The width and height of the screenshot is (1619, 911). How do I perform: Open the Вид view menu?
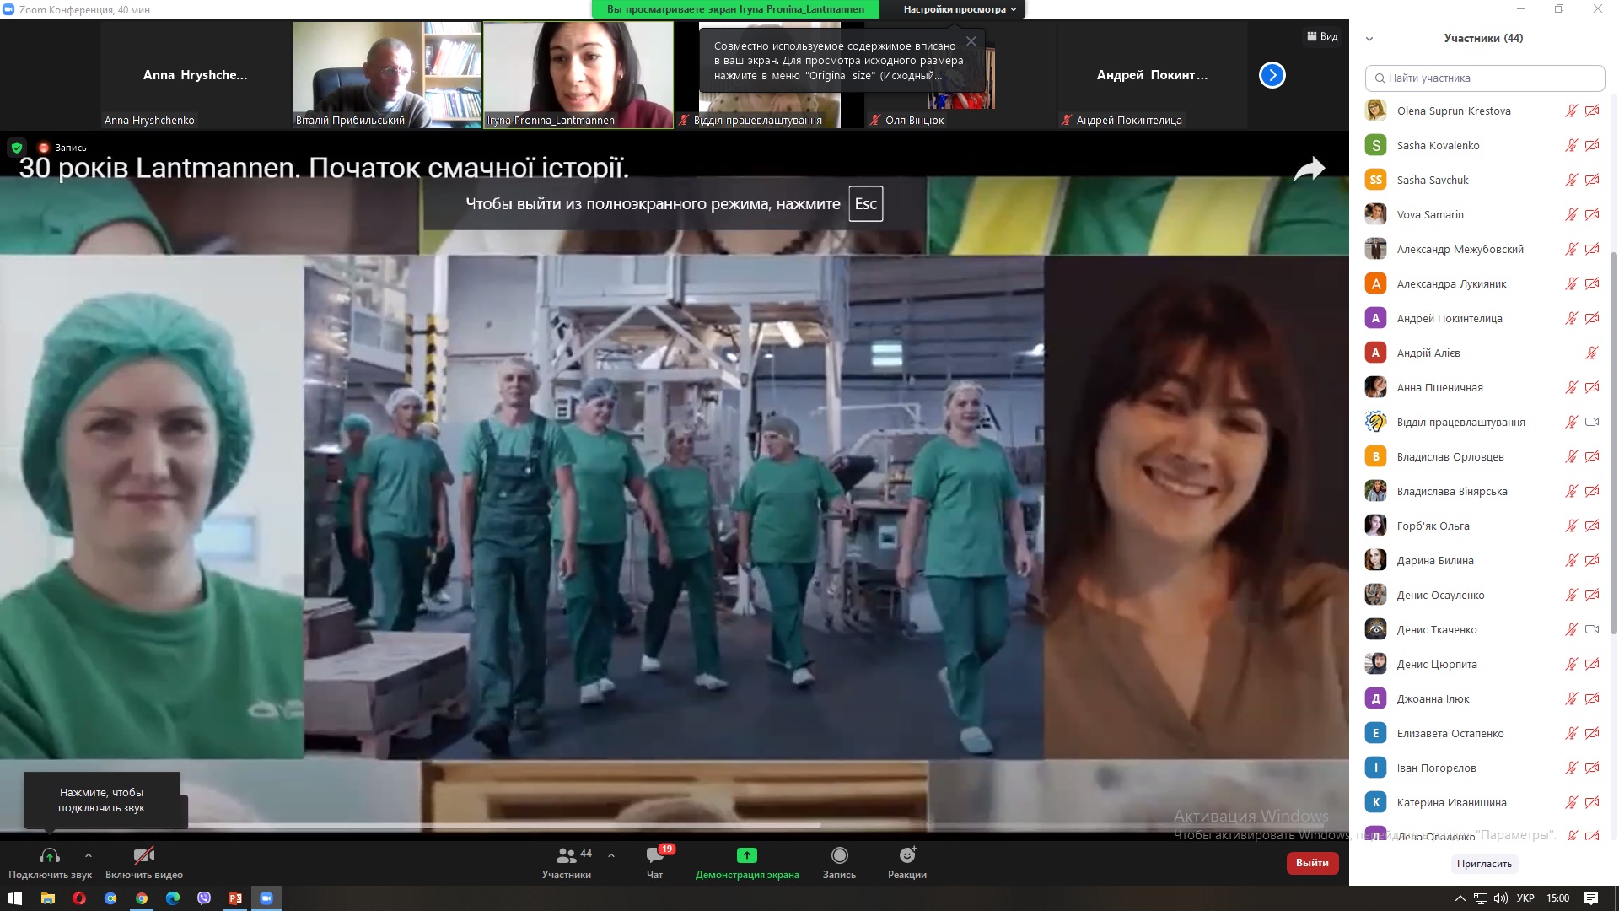coord(1322,36)
